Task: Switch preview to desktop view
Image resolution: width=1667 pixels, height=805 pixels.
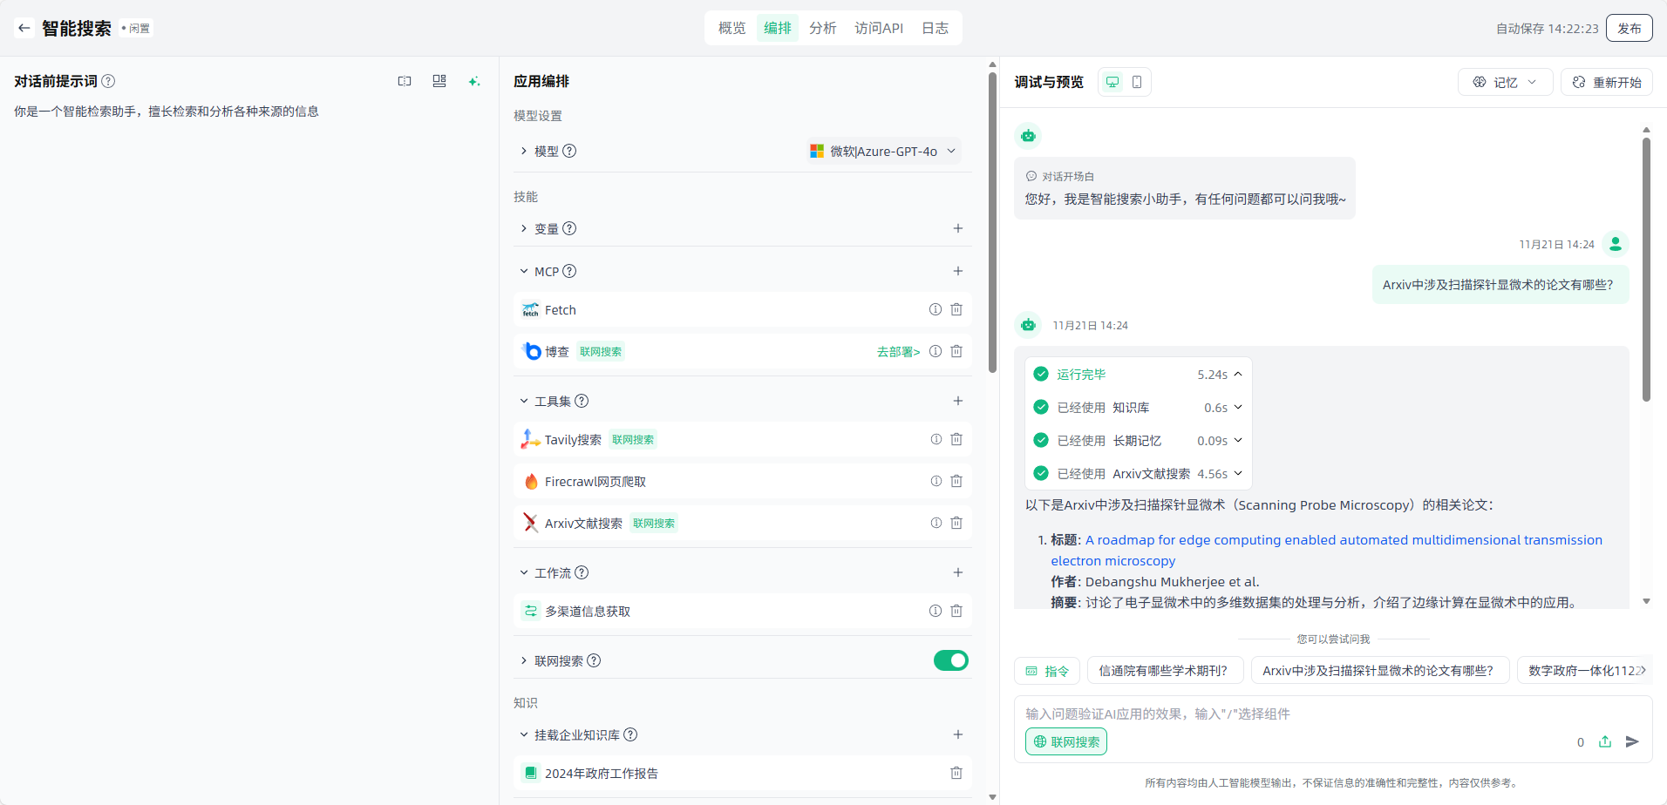Action: pyautogui.click(x=1112, y=82)
